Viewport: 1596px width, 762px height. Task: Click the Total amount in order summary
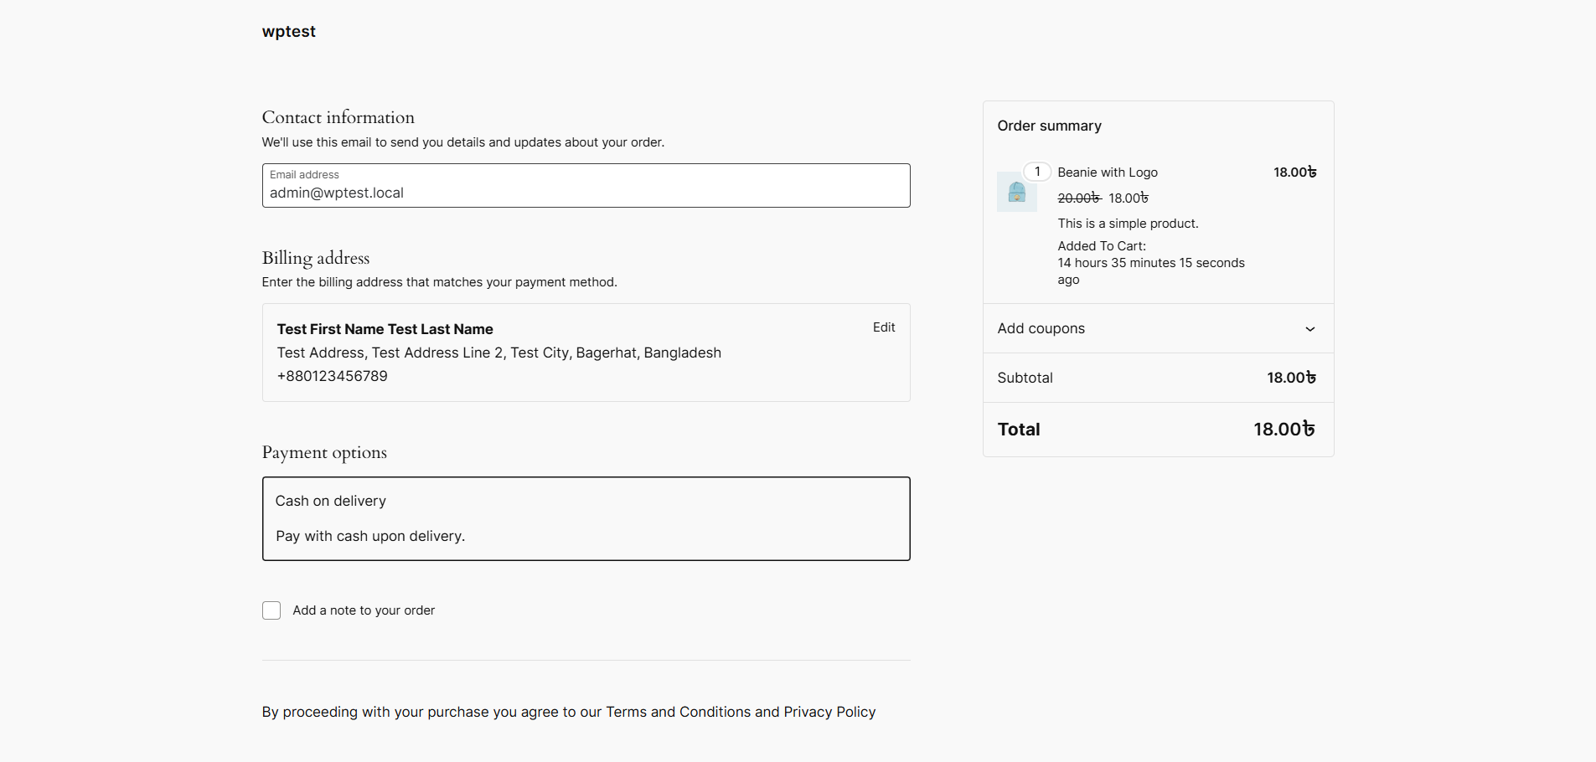[1284, 430]
